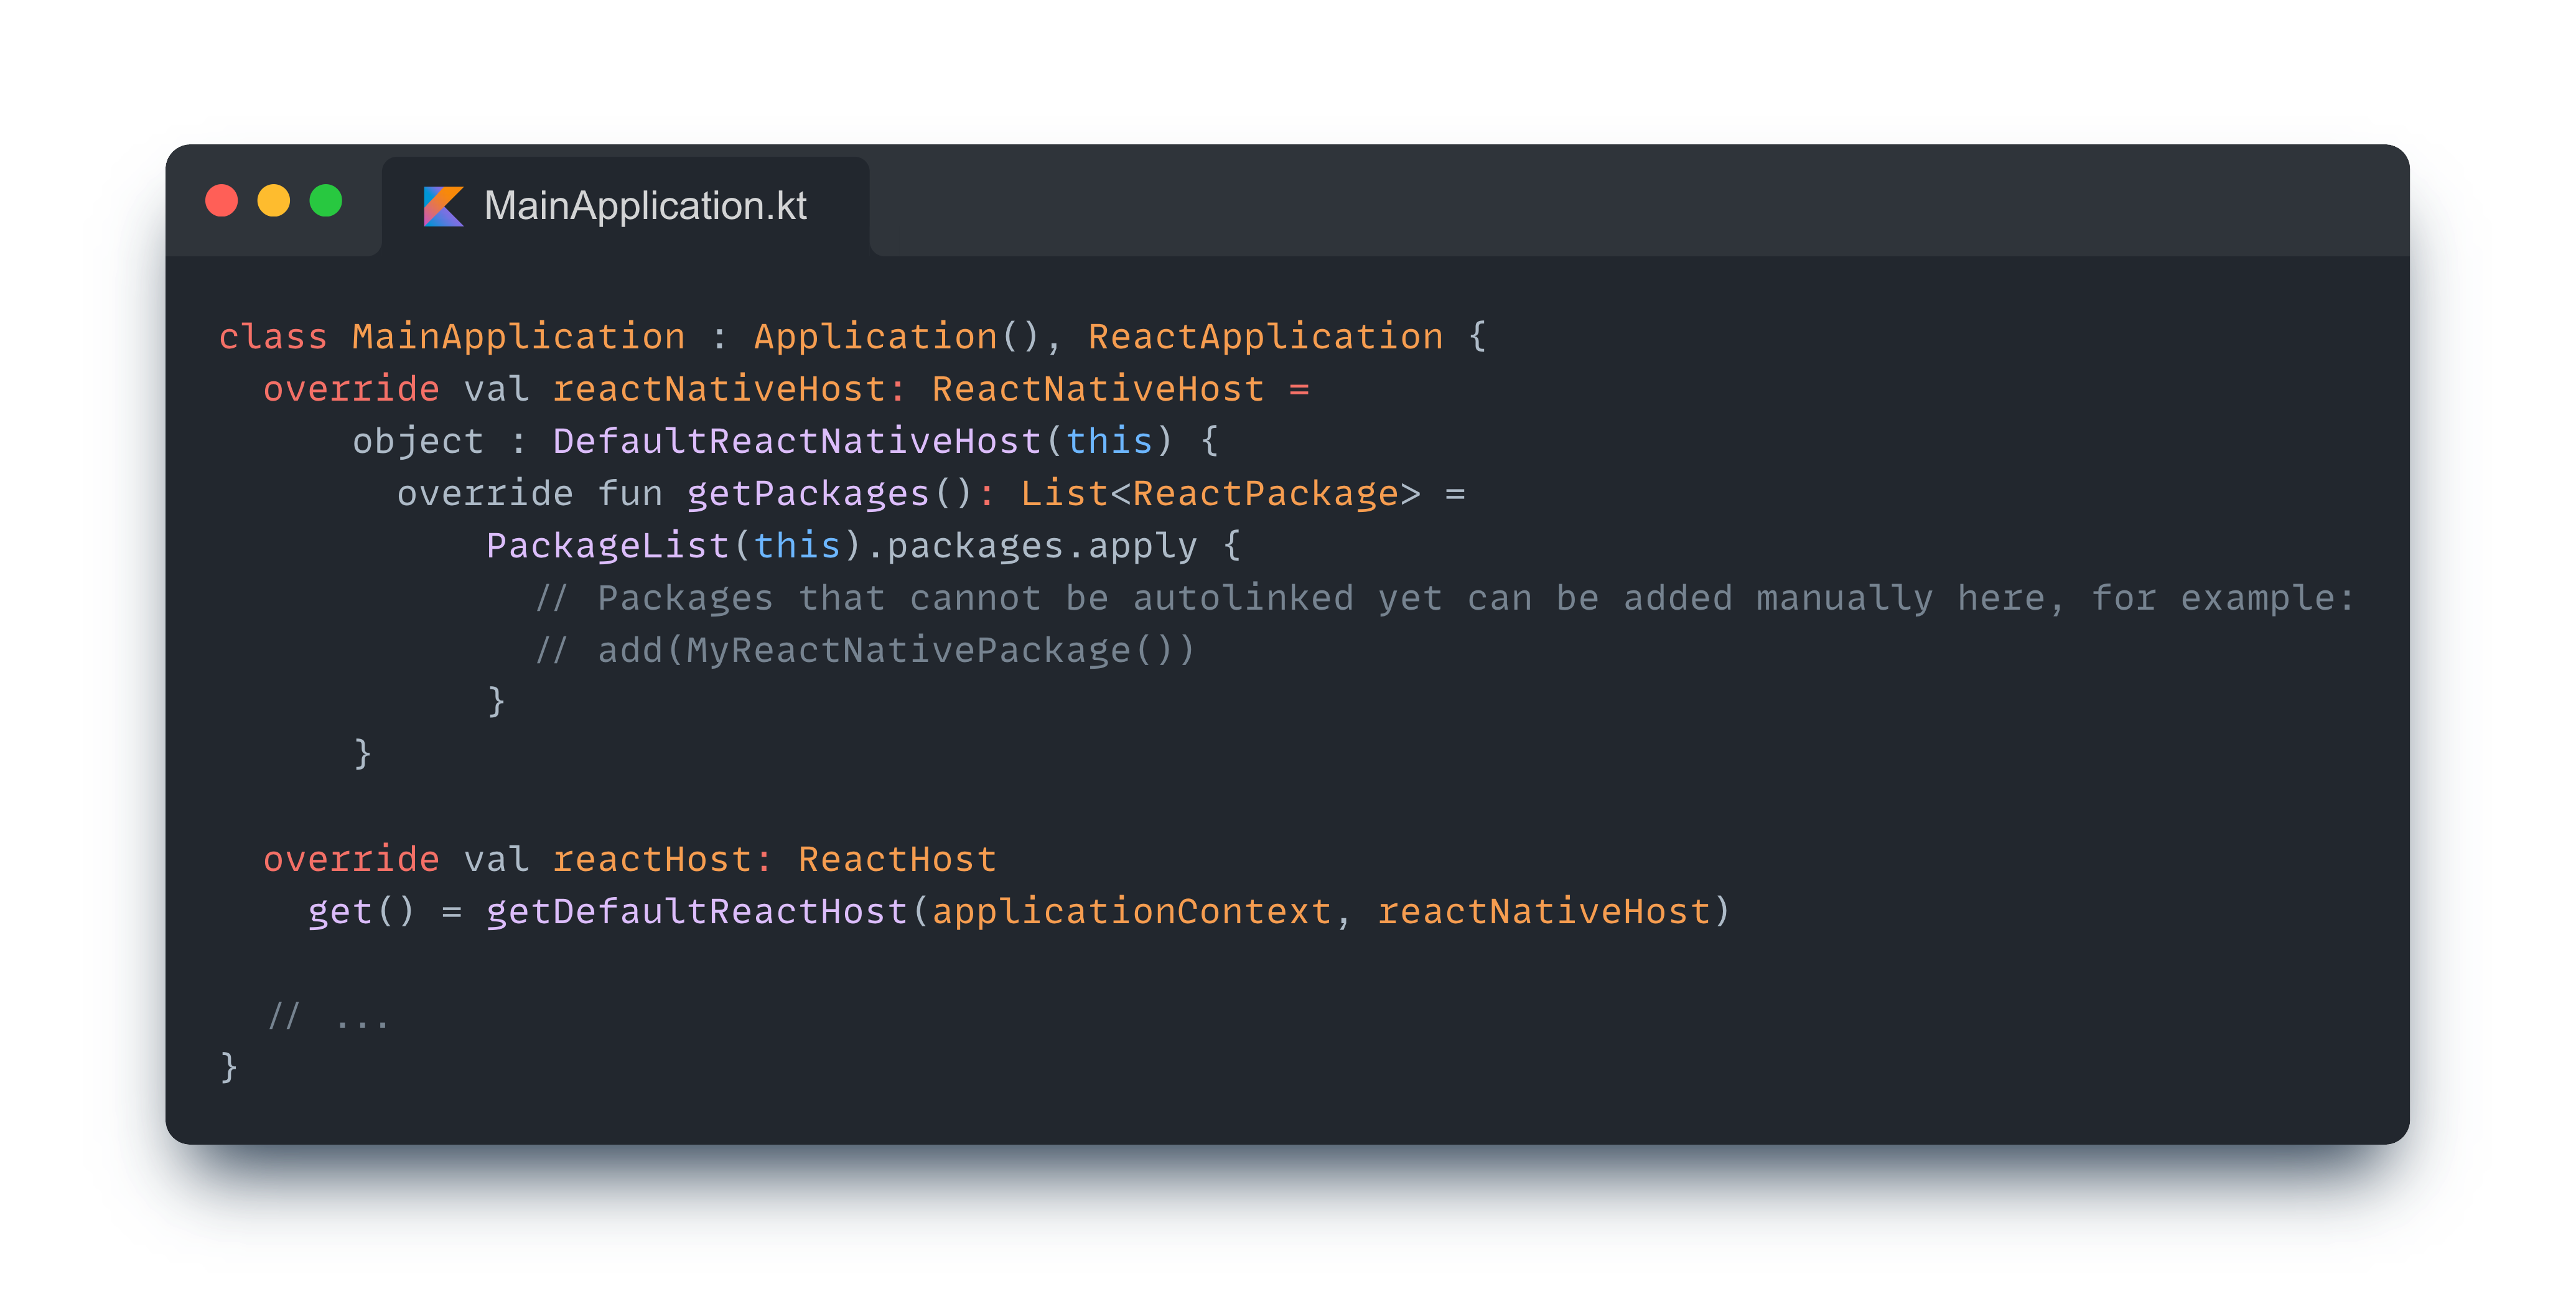
Task: Click the ReactHost type annotation
Action: coord(897,860)
